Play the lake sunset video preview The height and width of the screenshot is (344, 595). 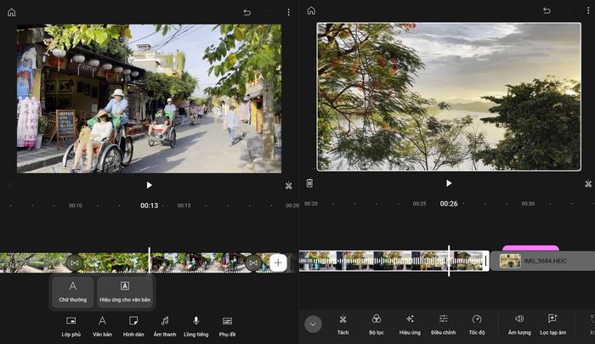point(449,183)
